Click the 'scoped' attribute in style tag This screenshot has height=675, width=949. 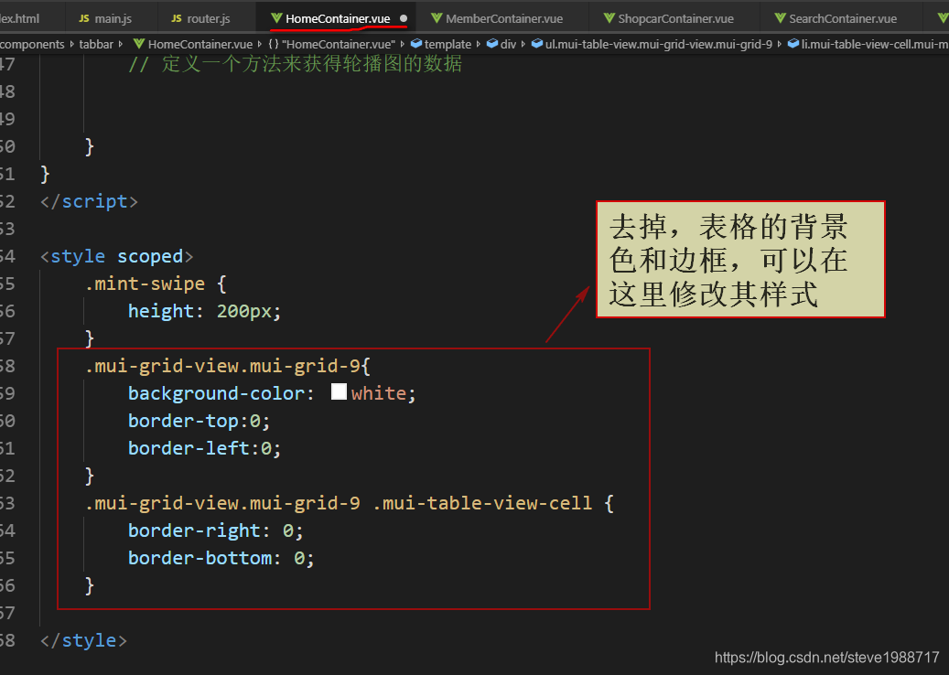click(150, 256)
